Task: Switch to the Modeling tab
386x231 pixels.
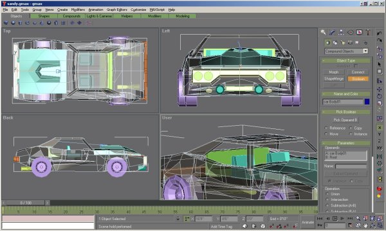Action: click(x=183, y=16)
